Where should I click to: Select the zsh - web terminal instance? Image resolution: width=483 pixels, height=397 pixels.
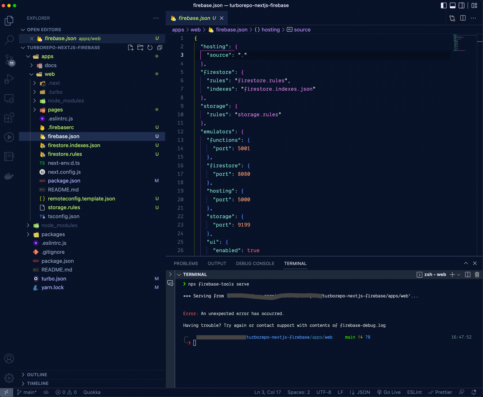pyautogui.click(x=431, y=275)
